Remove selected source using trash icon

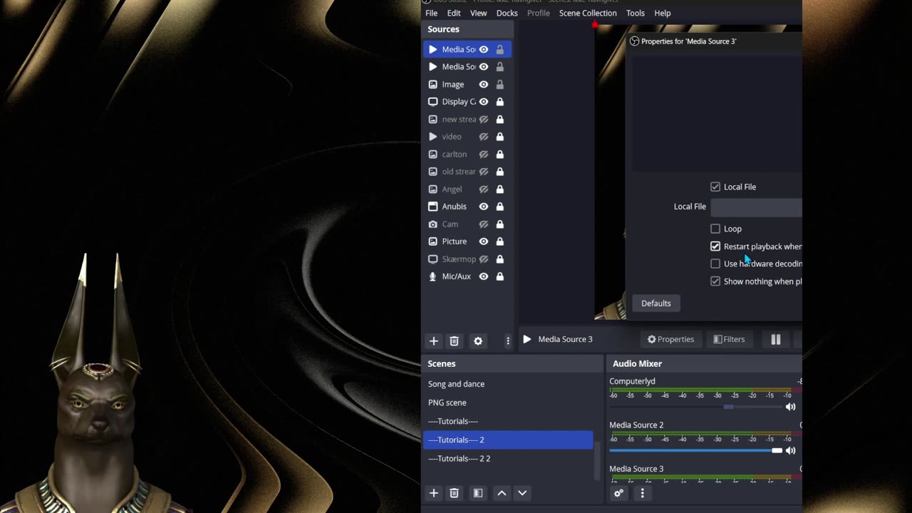454,341
